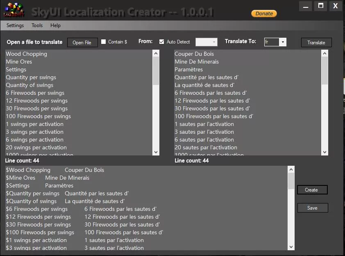Click the output panel scrollbar thumb
The height and width of the screenshot is (256, 345).
tap(291, 181)
